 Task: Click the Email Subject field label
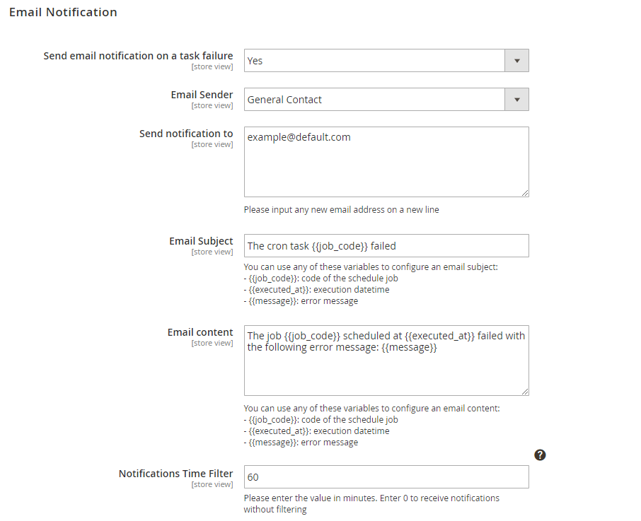(201, 241)
